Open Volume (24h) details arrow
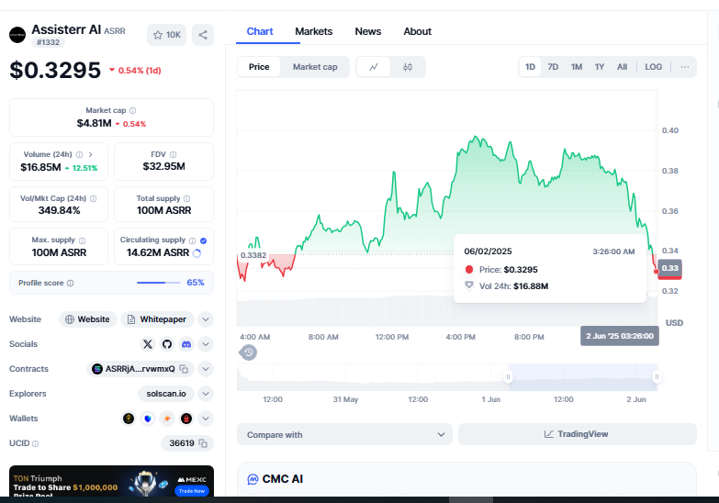Viewport: 719px width, 503px height. pyautogui.click(x=90, y=154)
